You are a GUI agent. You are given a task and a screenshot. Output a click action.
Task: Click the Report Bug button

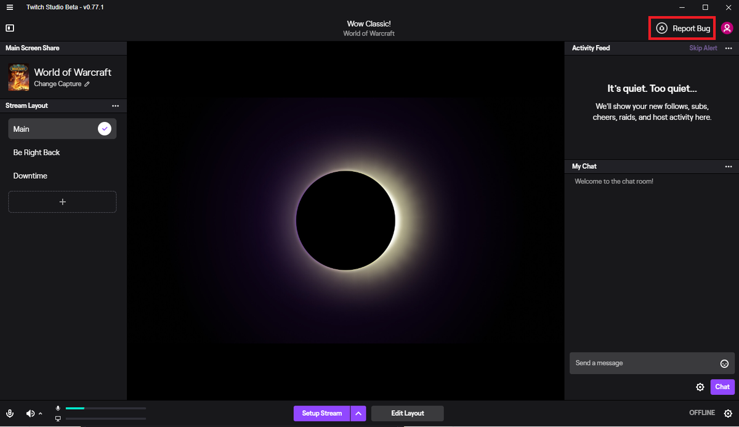pos(682,28)
